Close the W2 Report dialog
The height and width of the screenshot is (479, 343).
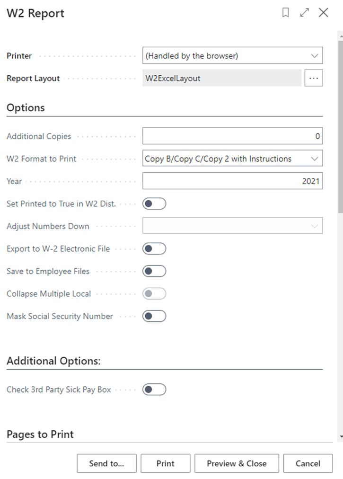click(x=324, y=13)
